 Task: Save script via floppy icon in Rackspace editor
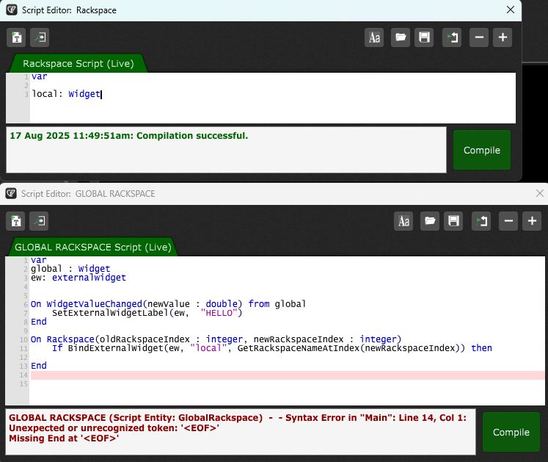[424, 37]
